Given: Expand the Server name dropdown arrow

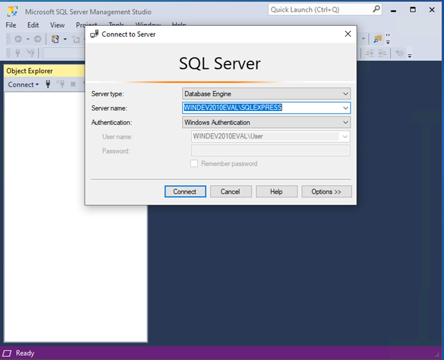Looking at the screenshot, I should coord(345,108).
